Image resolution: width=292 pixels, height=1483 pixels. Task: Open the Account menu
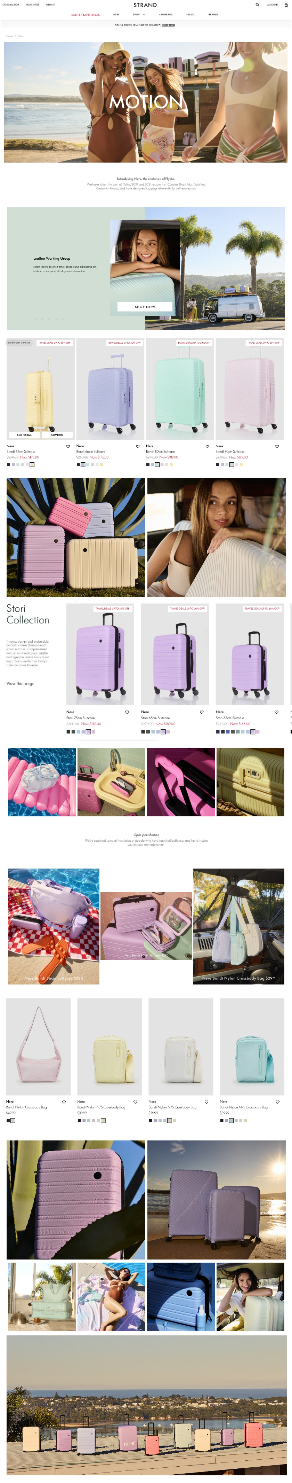click(273, 5)
